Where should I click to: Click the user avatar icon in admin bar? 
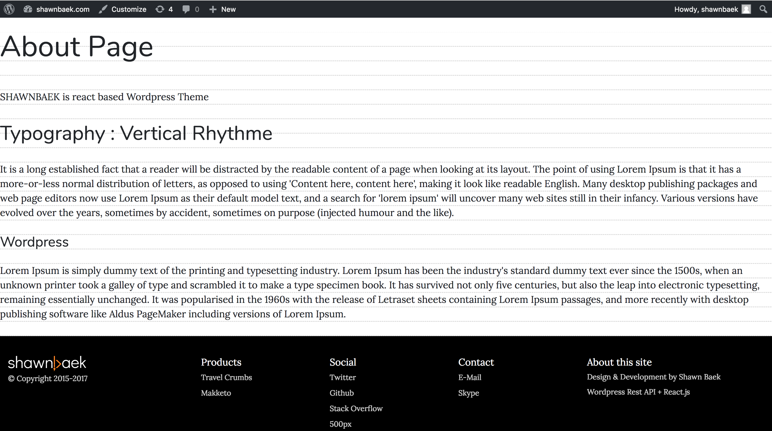pos(746,9)
